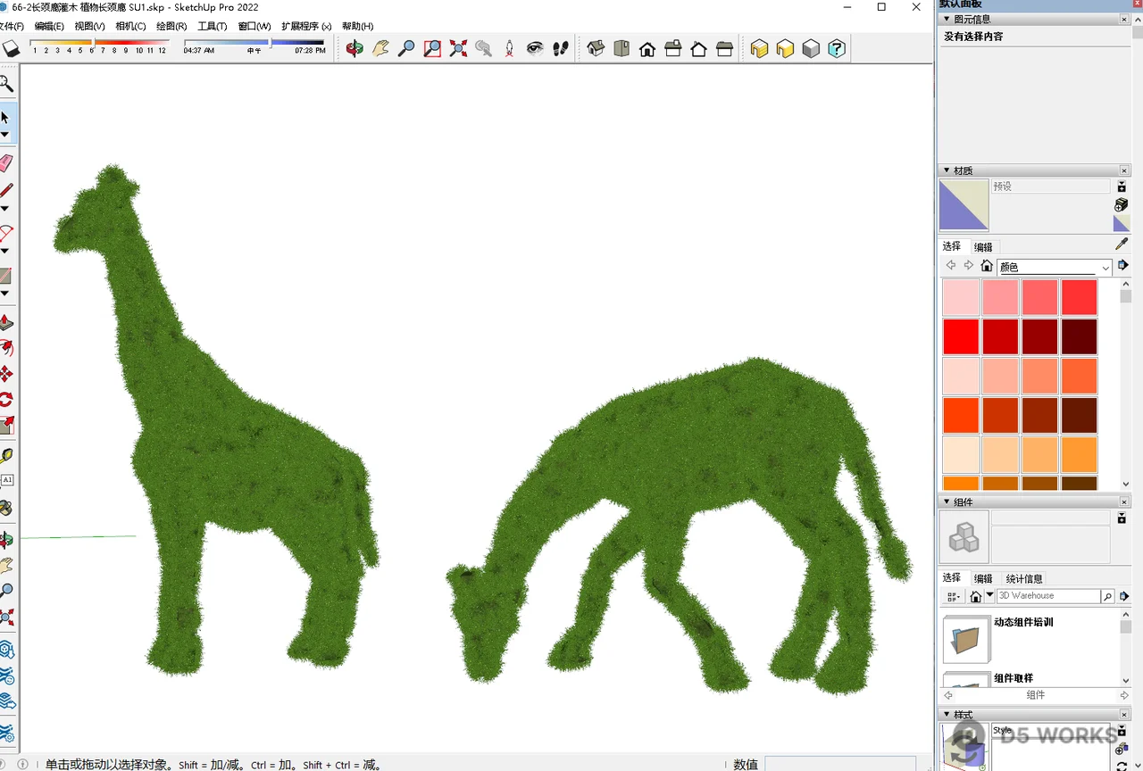The width and height of the screenshot is (1143, 771).
Task: Open the 窗口(W) menu
Action: [254, 26]
